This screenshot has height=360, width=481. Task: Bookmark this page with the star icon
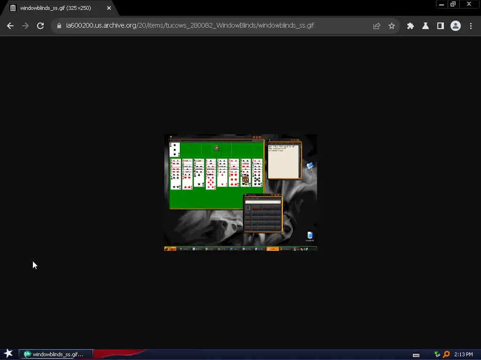391,26
